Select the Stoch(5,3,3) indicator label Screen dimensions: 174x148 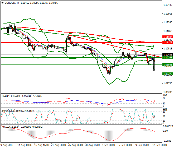click(x=9, y=111)
